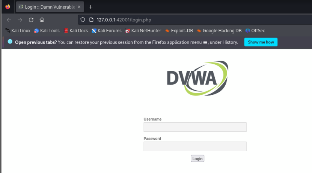Select the Login :: Damn Vulnerable tab
This screenshot has height=173, width=312.
pyautogui.click(x=50, y=7)
